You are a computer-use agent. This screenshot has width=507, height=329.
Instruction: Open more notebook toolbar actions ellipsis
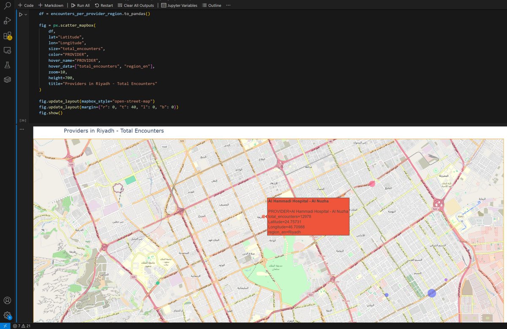pyautogui.click(x=229, y=5)
